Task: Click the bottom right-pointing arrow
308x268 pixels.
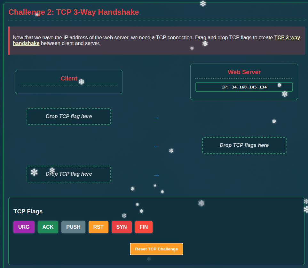Action: [x=156, y=175]
